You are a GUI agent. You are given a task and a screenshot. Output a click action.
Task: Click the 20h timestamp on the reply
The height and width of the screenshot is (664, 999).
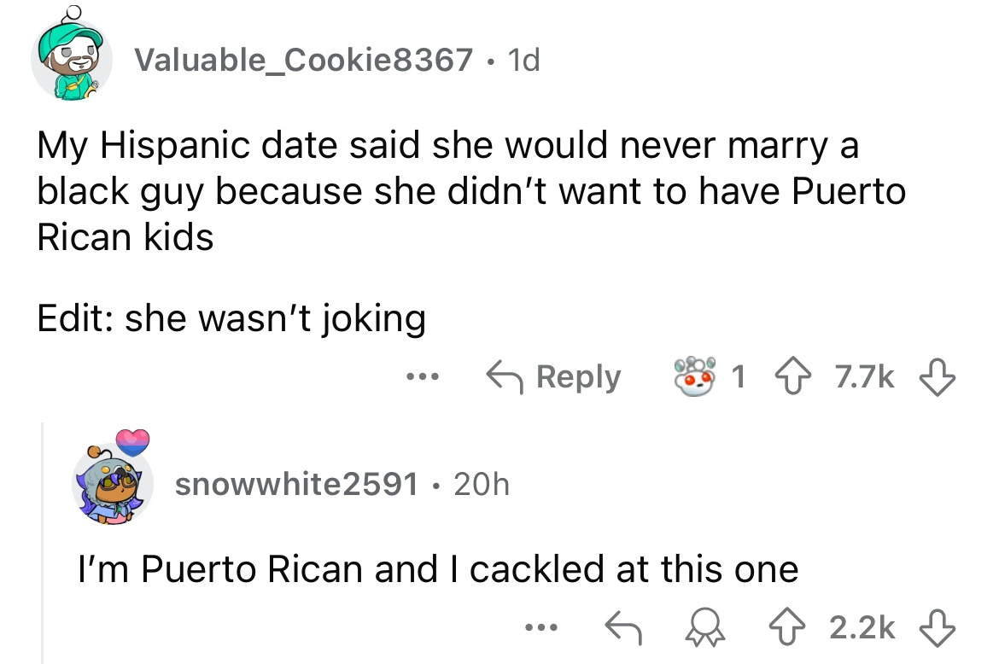[481, 485]
